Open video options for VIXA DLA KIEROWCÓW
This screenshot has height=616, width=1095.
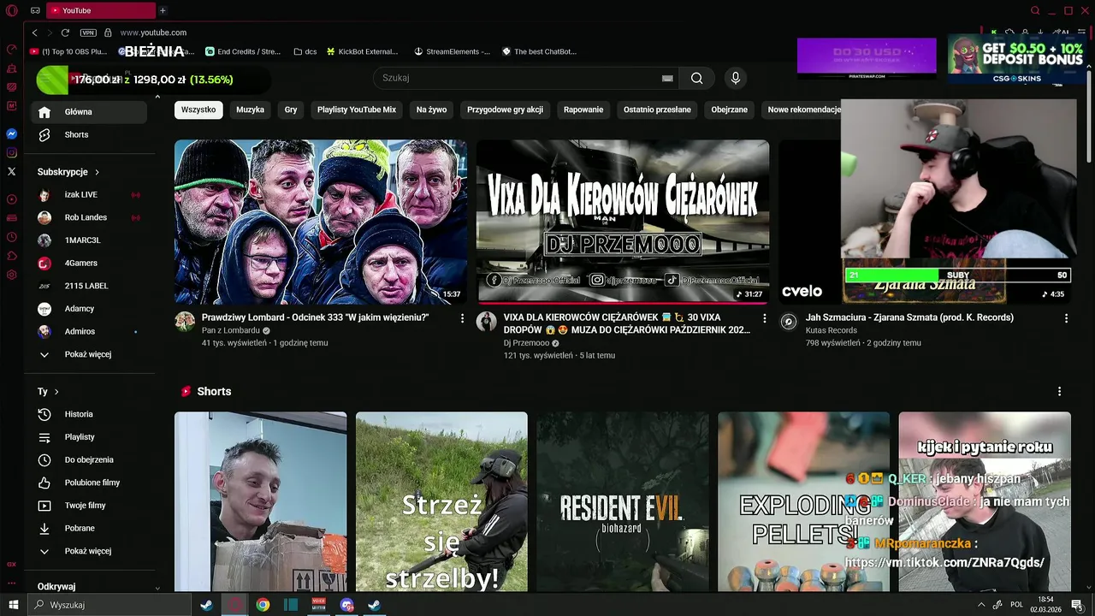(x=765, y=318)
